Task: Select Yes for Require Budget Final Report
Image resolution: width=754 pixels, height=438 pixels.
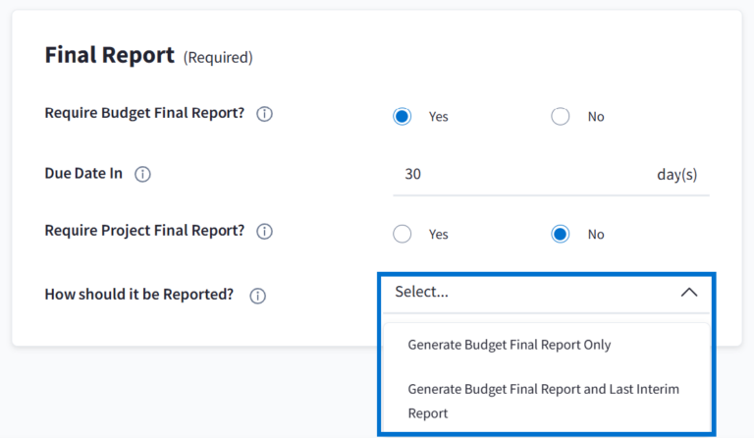Action: [x=402, y=116]
